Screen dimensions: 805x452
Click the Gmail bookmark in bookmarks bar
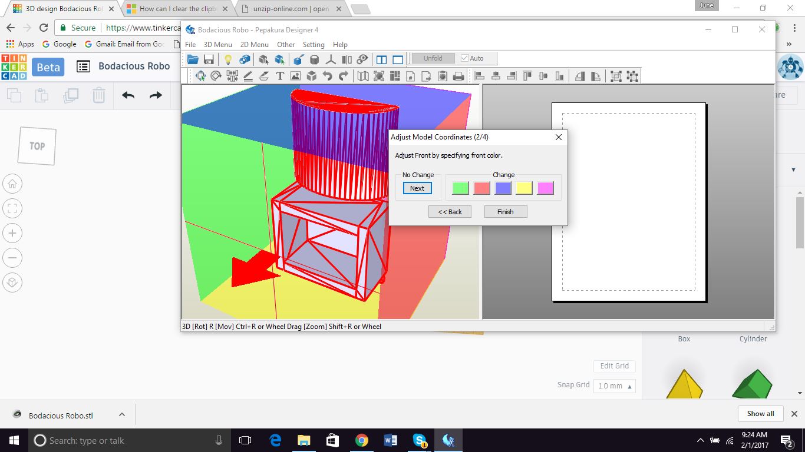(124, 44)
